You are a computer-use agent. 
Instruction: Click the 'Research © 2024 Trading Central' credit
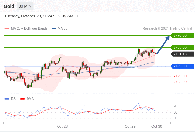point(167,29)
